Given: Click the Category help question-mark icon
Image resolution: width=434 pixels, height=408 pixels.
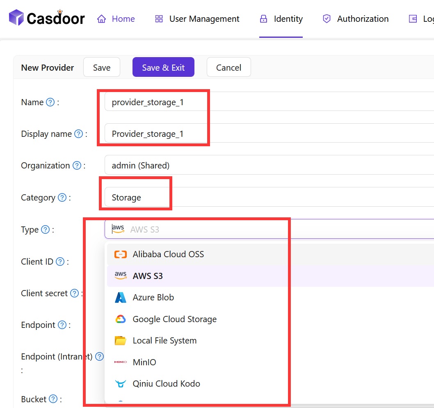Looking at the screenshot, I should click(x=62, y=198).
